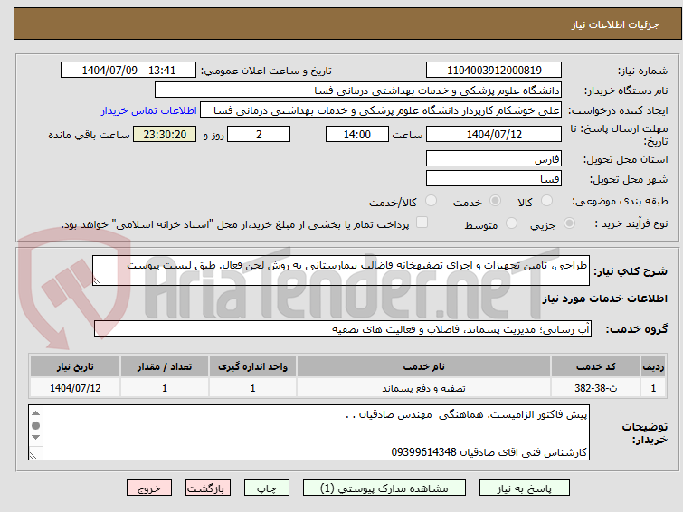Click service code cell ث-38-382
683x512 pixels.
pyautogui.click(x=595, y=388)
